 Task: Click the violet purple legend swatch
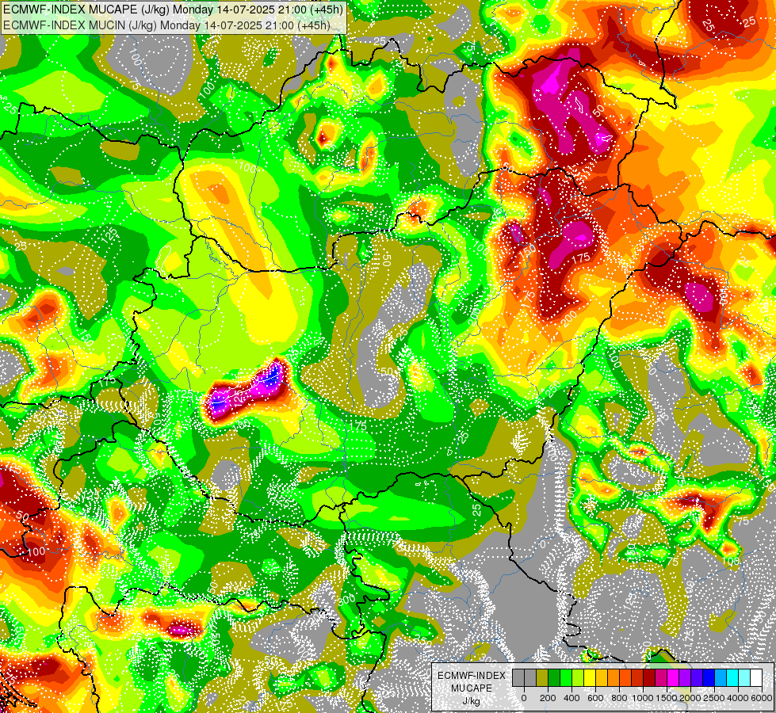pyautogui.click(x=685, y=677)
